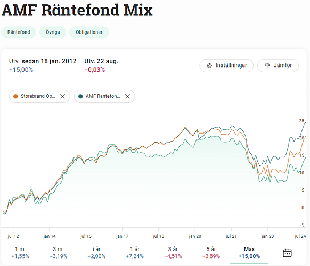Click the gear icon in Inställningar
This screenshot has height=266, width=310.
point(209,65)
